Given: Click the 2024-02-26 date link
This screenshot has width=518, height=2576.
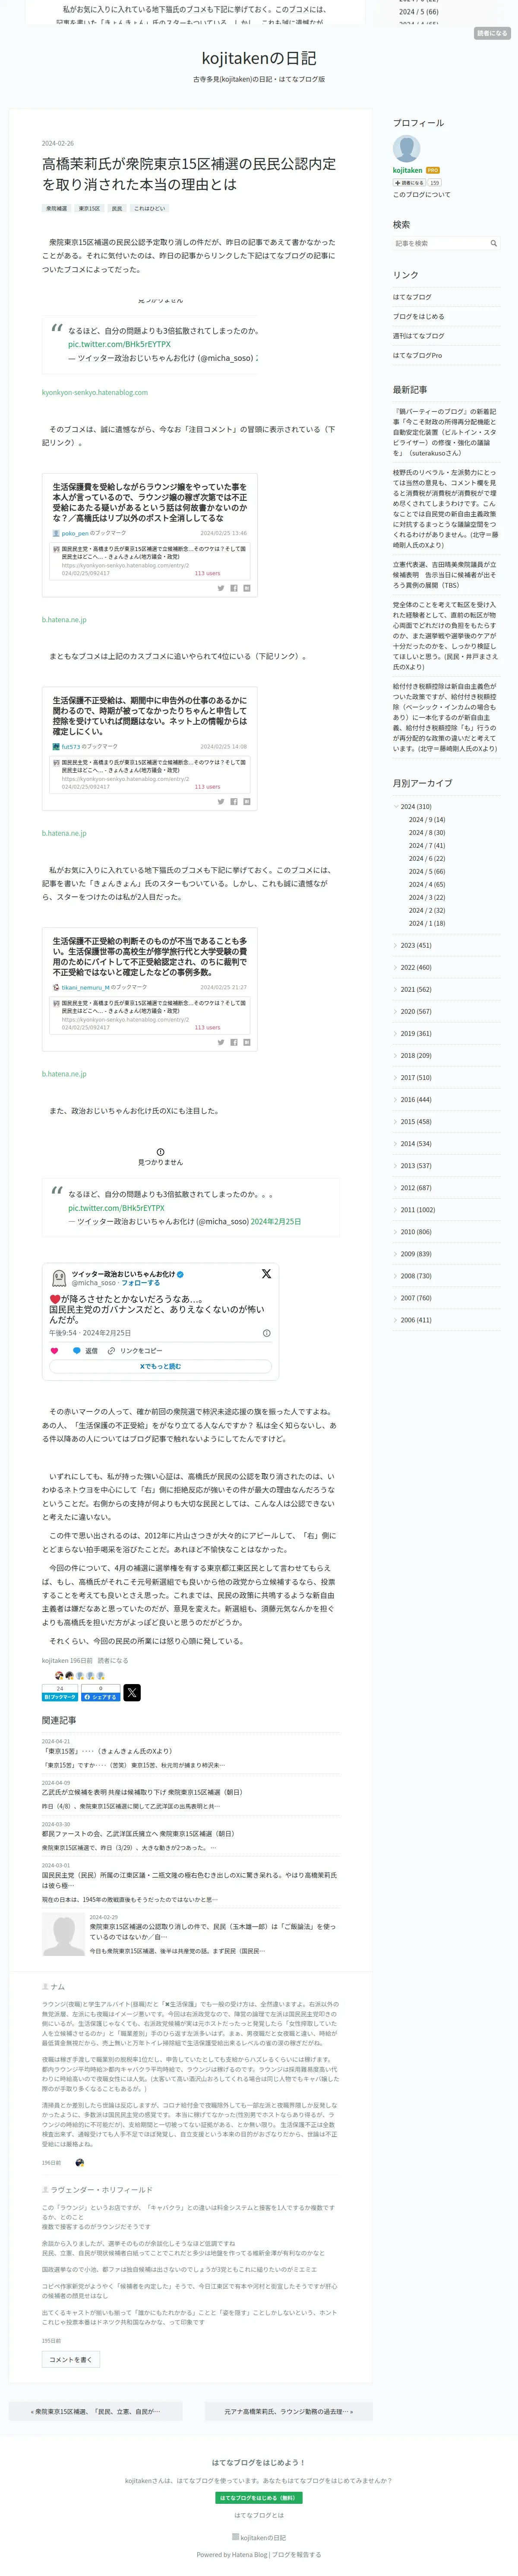Looking at the screenshot, I should click(58, 143).
